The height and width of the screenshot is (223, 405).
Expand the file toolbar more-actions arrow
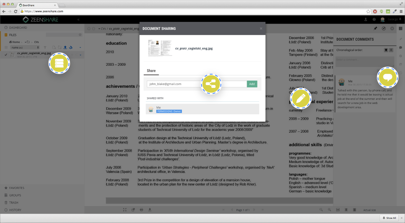80,48
